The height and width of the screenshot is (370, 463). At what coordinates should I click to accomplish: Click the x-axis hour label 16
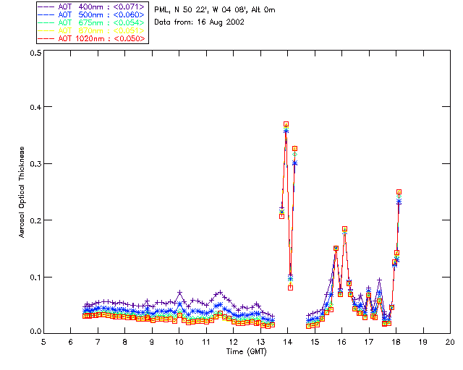[342, 342]
